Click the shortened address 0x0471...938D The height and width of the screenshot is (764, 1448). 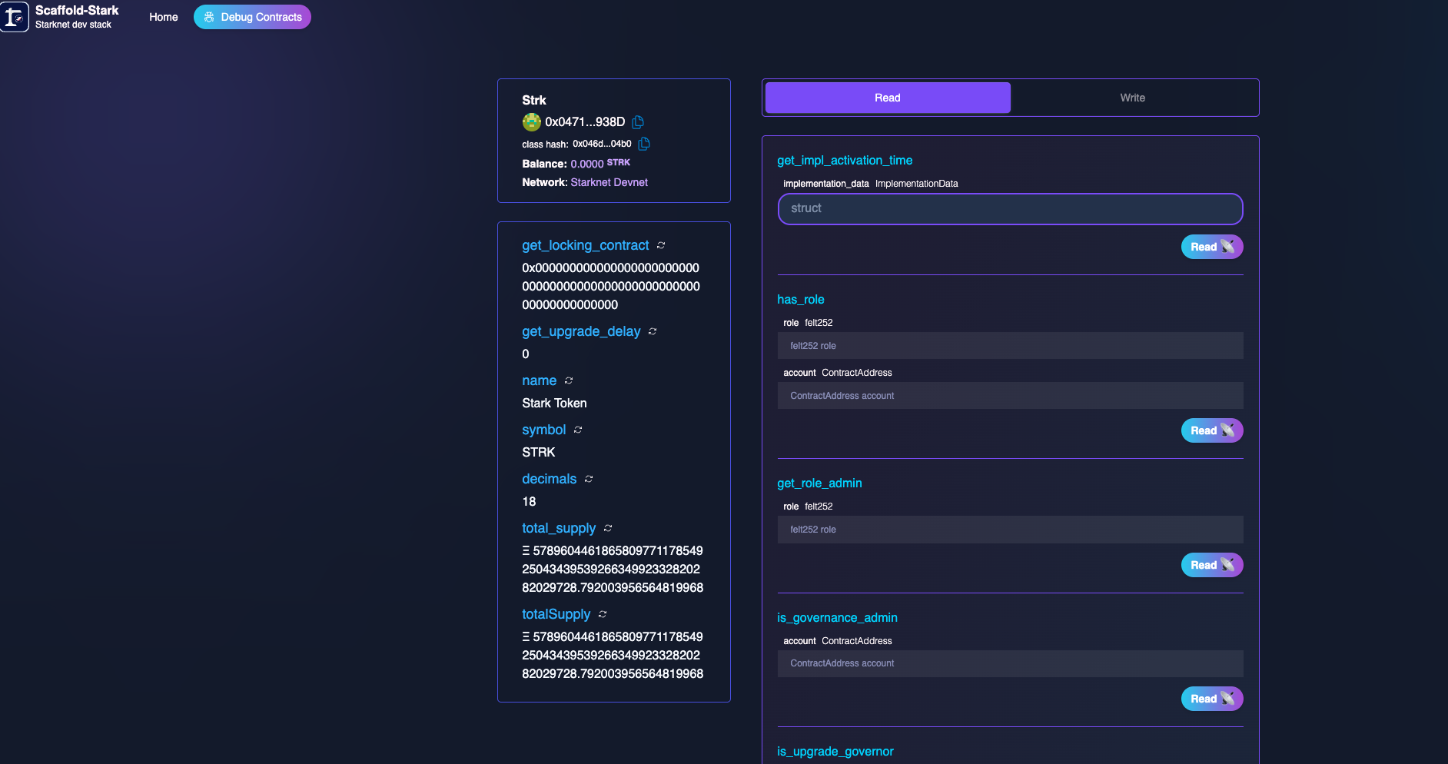[585, 121]
